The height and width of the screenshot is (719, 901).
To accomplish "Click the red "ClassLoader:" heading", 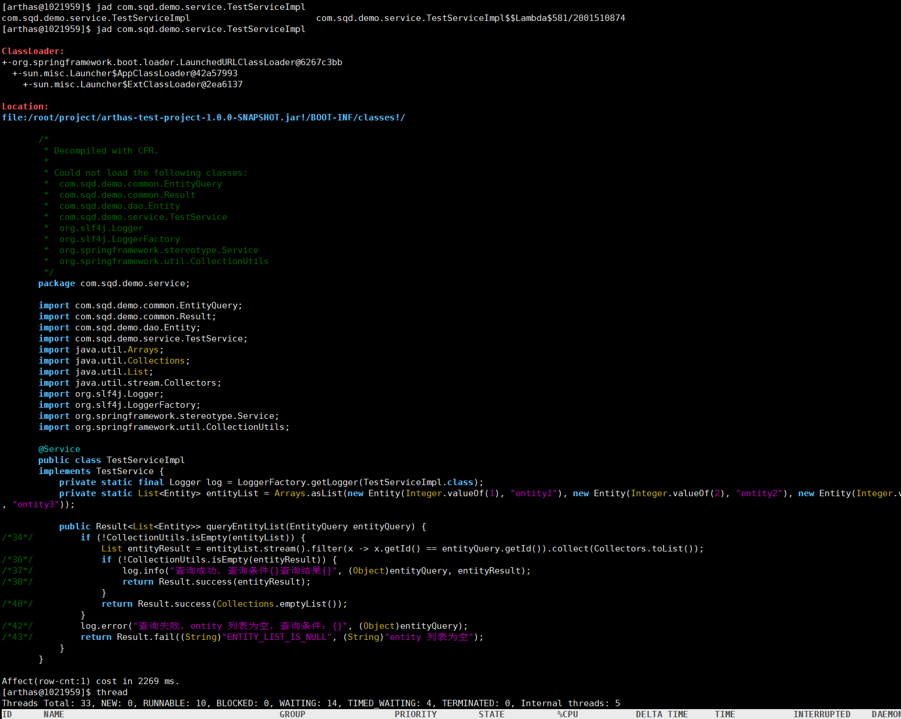I will click(33, 51).
